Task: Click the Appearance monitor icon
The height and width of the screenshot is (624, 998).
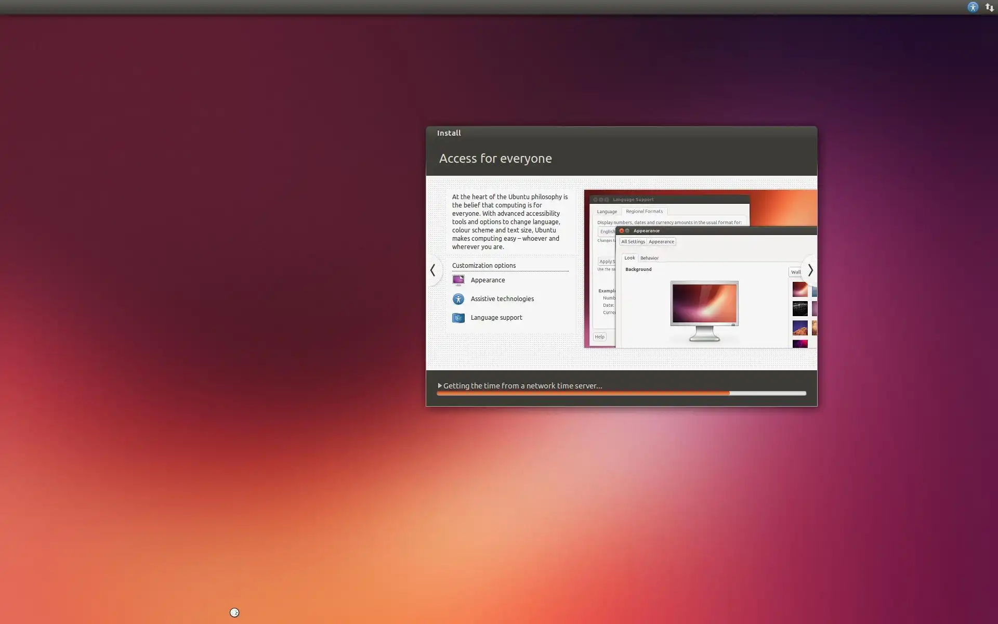Action: click(458, 280)
